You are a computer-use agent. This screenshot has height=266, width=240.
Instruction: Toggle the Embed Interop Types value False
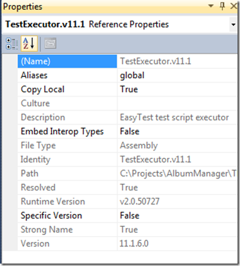[x=177, y=131]
